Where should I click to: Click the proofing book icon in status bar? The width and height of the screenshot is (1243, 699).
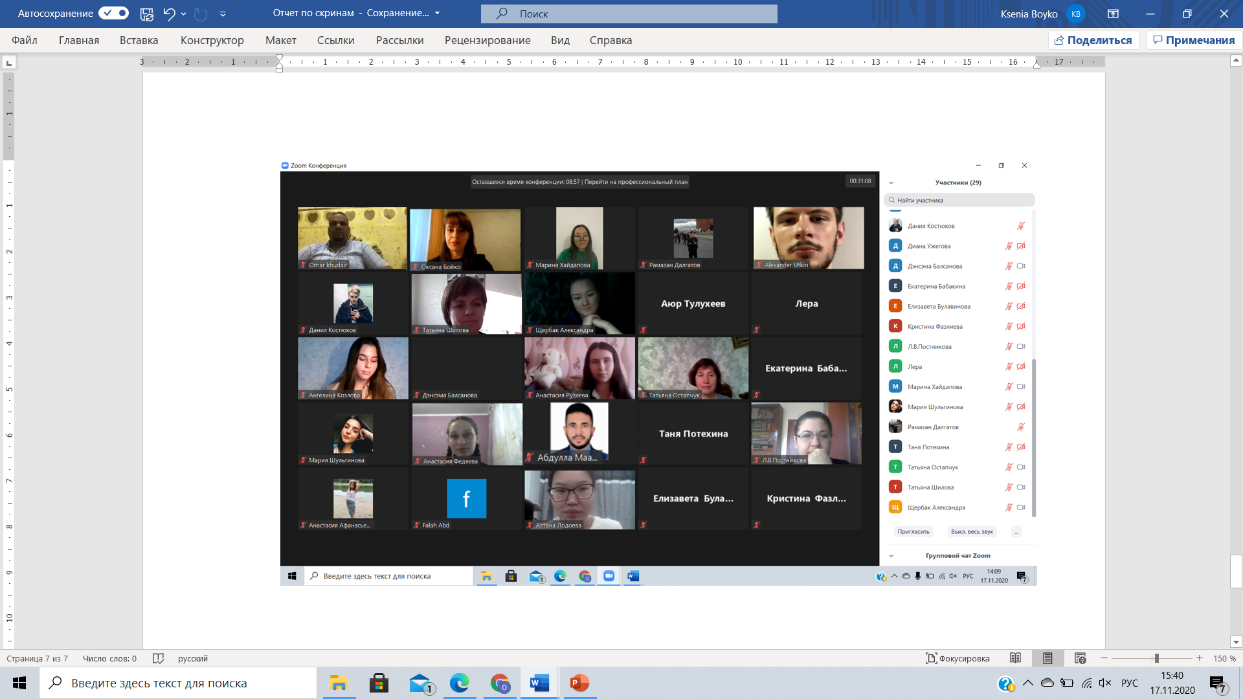(x=158, y=658)
